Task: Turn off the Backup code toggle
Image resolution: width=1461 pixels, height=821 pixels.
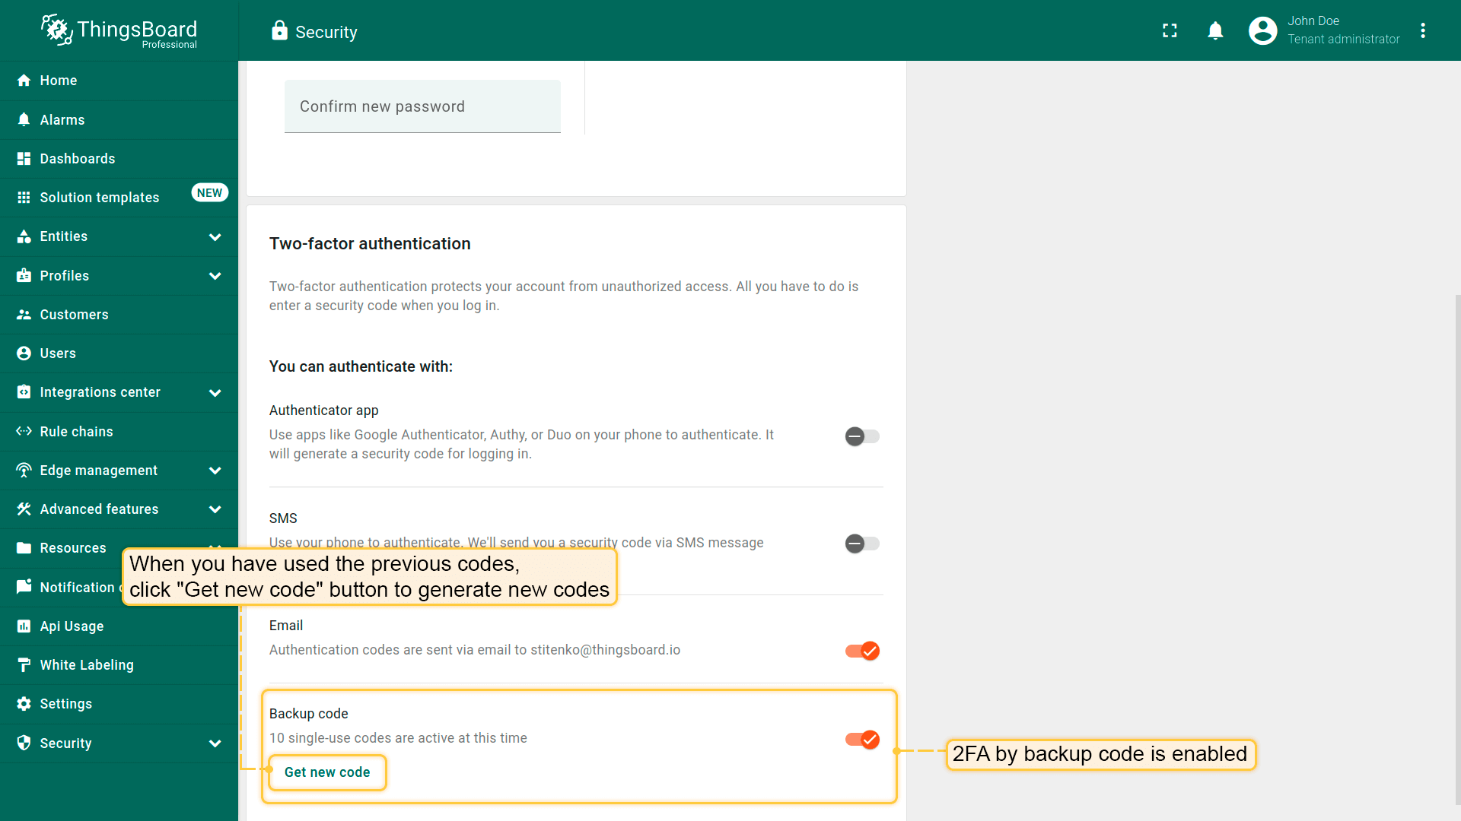Action: (x=862, y=740)
